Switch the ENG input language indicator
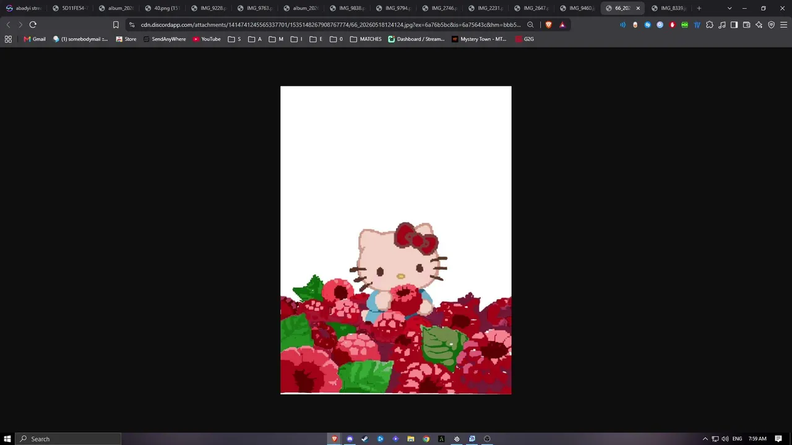This screenshot has width=792, height=445. click(x=737, y=439)
